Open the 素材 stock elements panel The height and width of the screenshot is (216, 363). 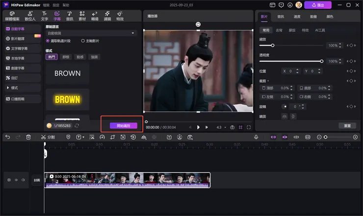[x=82, y=16]
